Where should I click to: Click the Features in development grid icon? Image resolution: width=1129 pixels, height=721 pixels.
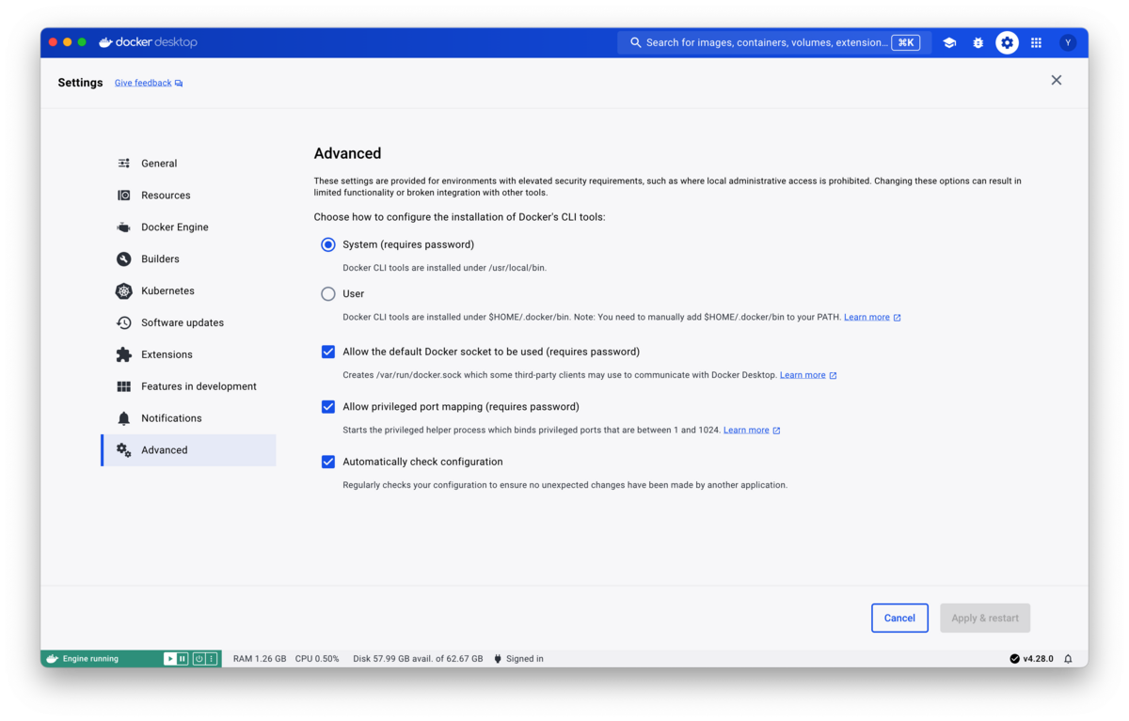pos(123,386)
